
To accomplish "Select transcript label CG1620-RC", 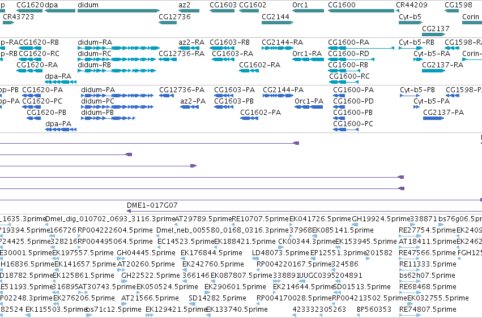I will 39,53.
